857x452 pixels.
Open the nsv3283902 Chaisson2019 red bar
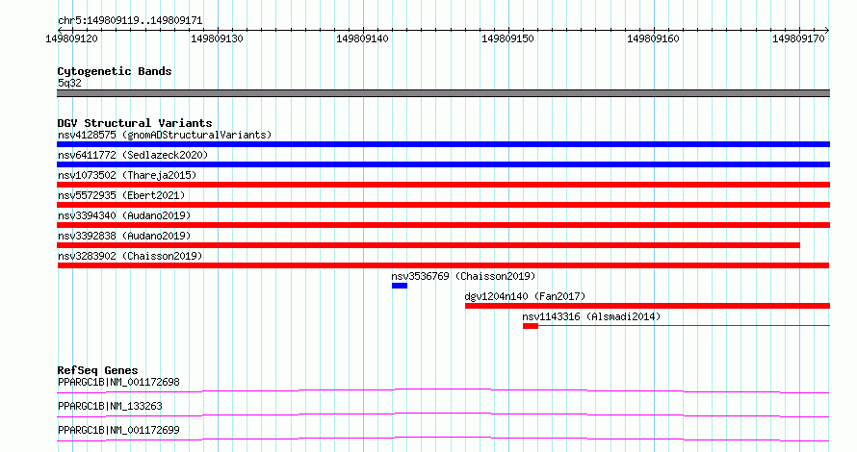click(443, 265)
